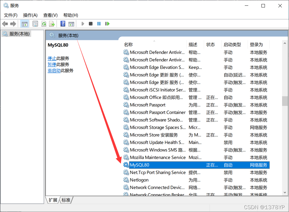
Task: Switch to the 标准 tab
Action: [66, 200]
